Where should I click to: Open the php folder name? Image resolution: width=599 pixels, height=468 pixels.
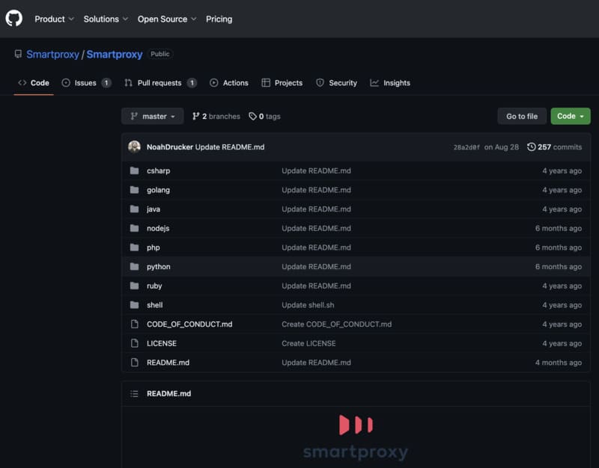tap(153, 247)
